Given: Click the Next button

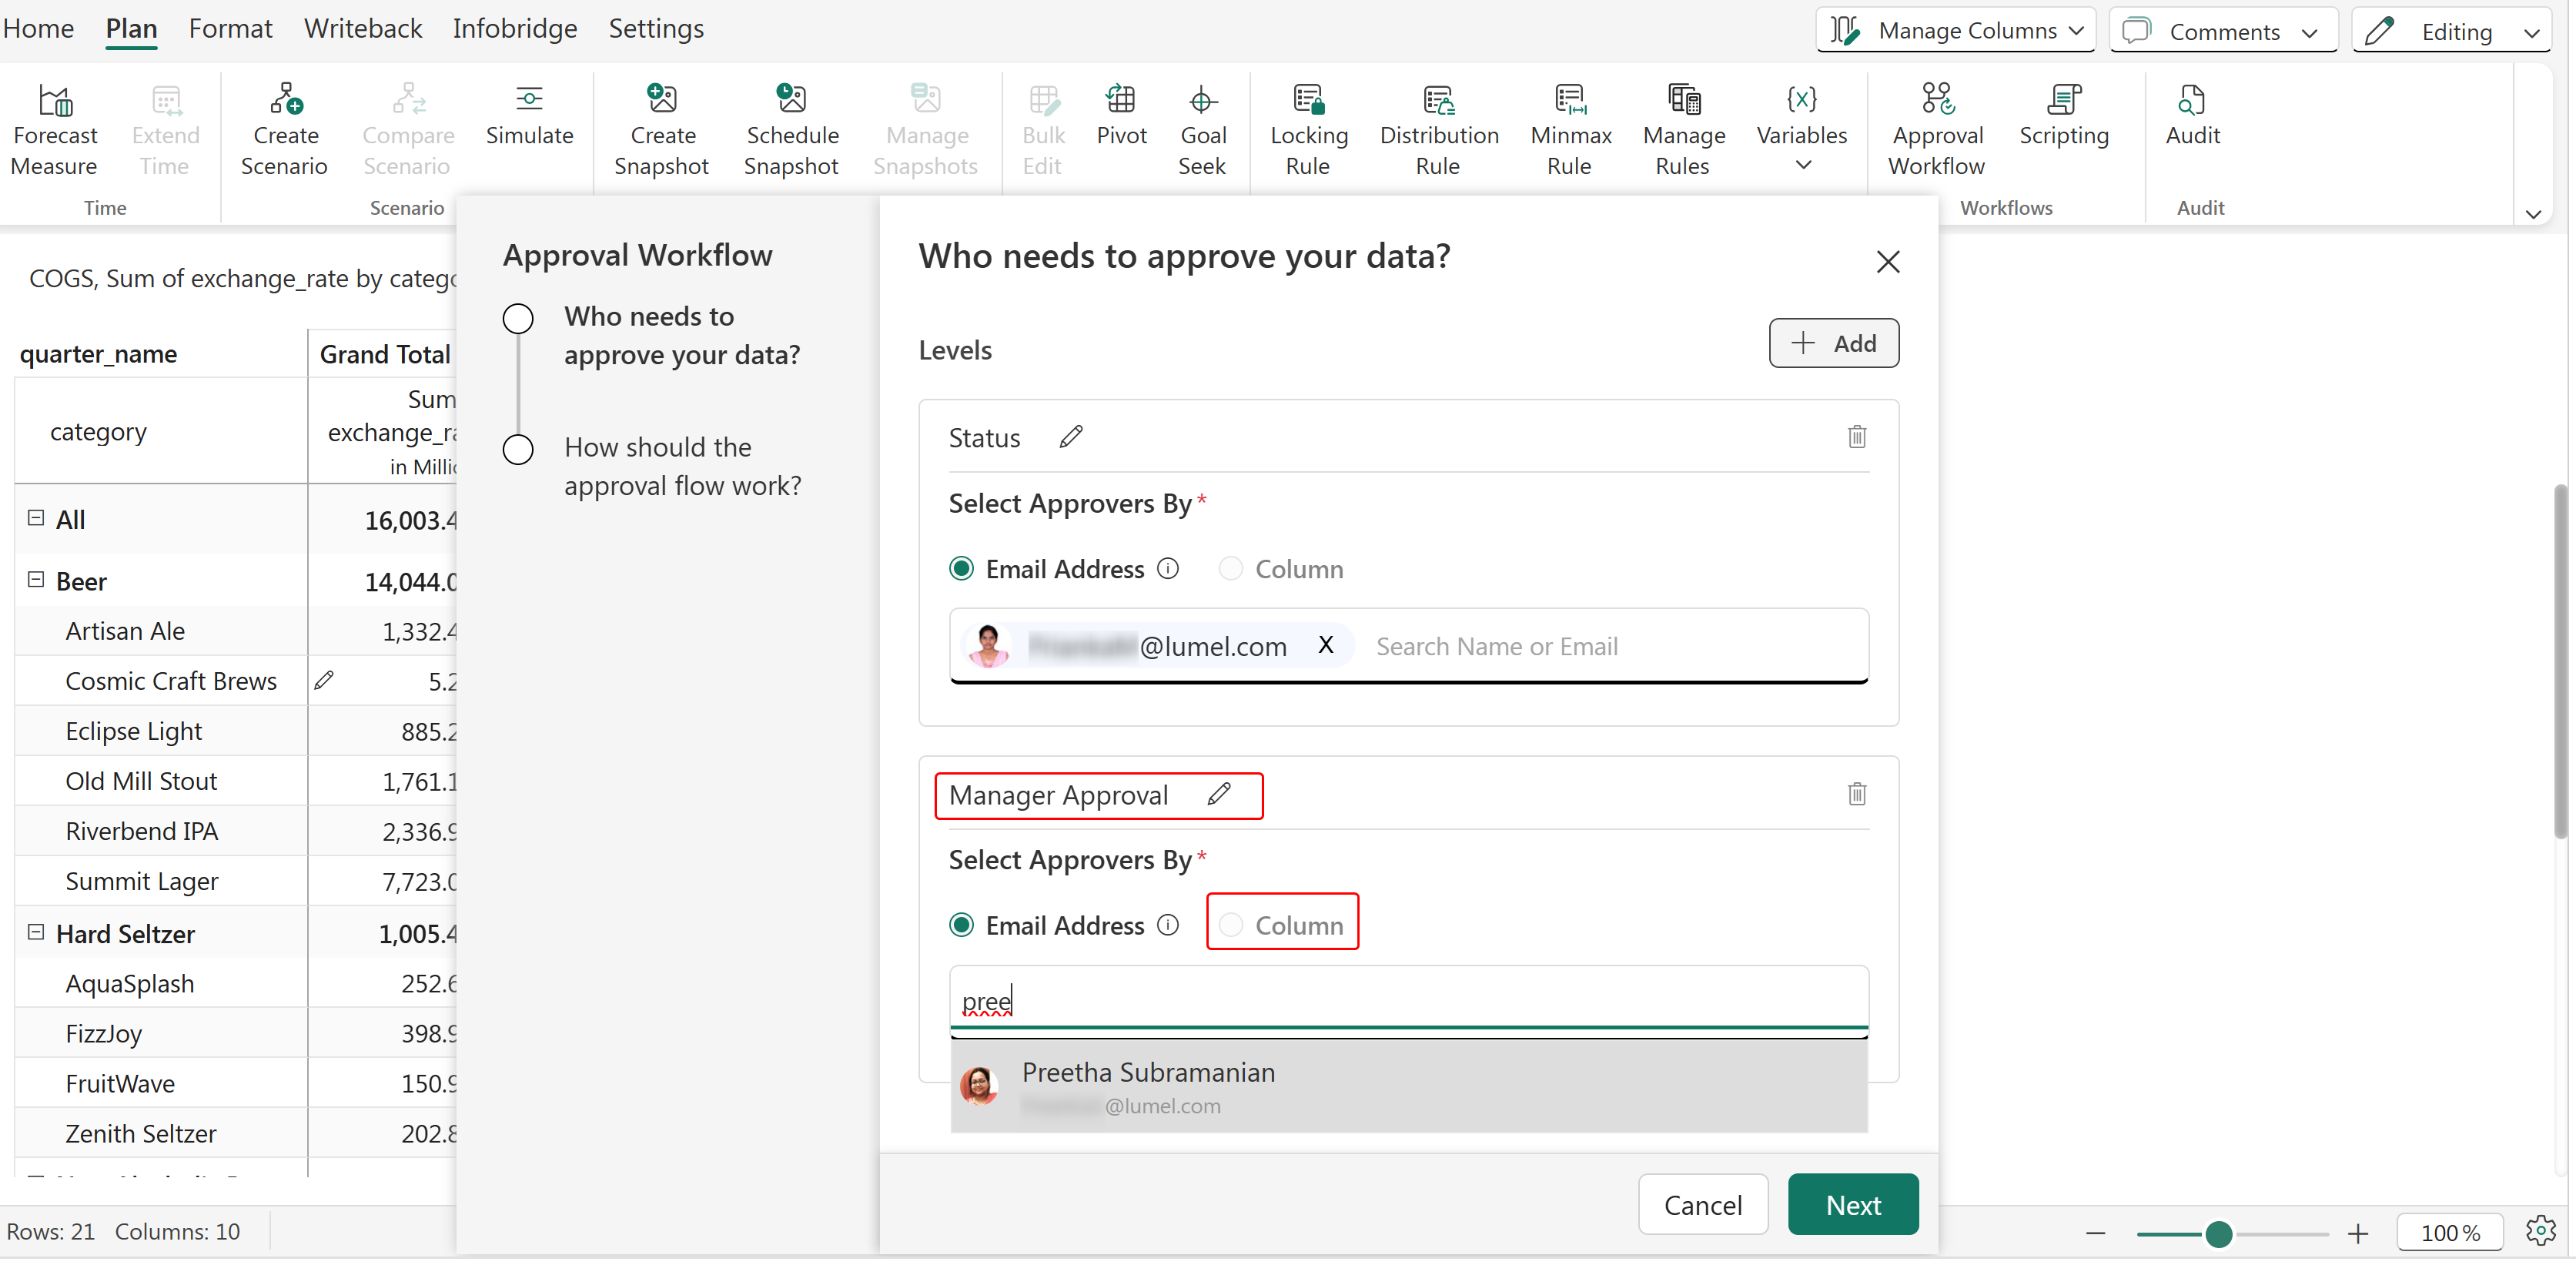Looking at the screenshot, I should [1852, 1204].
